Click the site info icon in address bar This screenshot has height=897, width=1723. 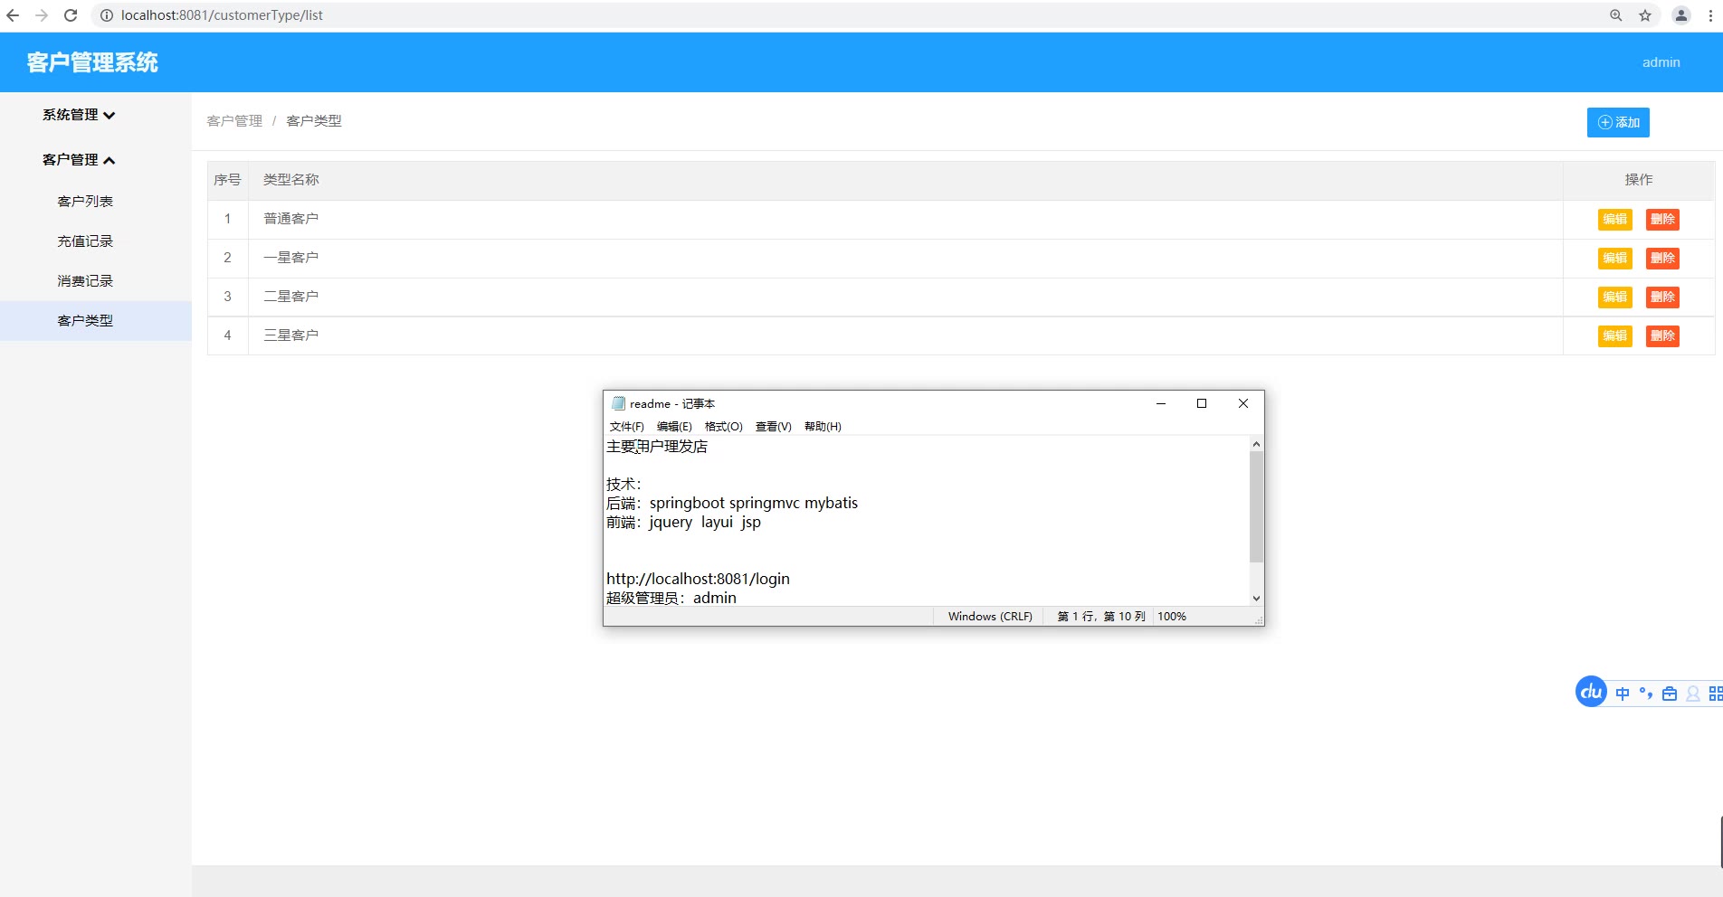click(x=106, y=15)
